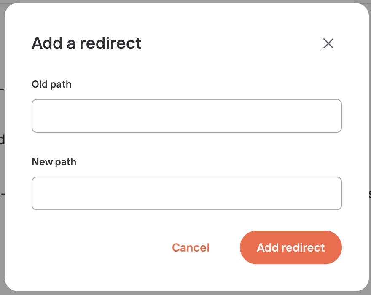This screenshot has width=371, height=295.
Task: Cancel adding the redirect
Action: coord(191,247)
